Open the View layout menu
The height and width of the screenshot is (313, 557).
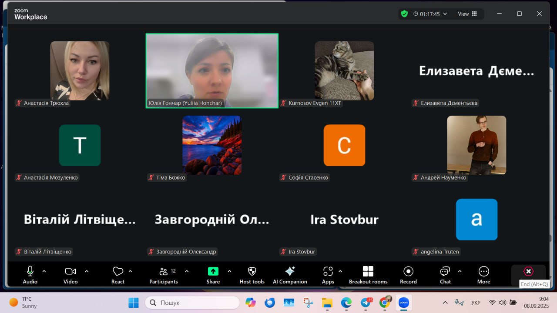(x=467, y=14)
